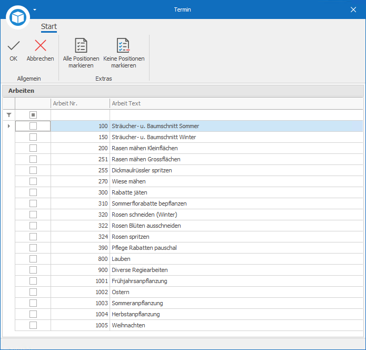Screen dimensions: 366x350
Task: Click Alle Positionen markieren icon
Action: click(x=81, y=45)
